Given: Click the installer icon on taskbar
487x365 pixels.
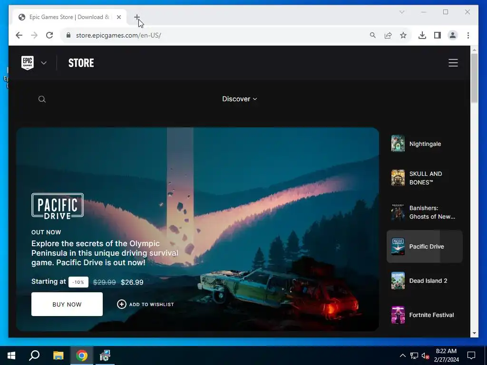Looking at the screenshot, I should tap(105, 355).
